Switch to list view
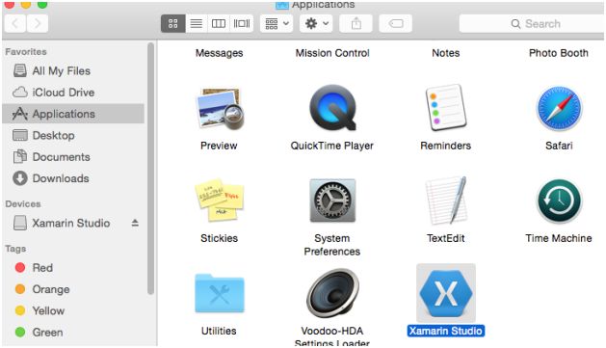Viewport: 606px width, 348px height. [x=196, y=23]
